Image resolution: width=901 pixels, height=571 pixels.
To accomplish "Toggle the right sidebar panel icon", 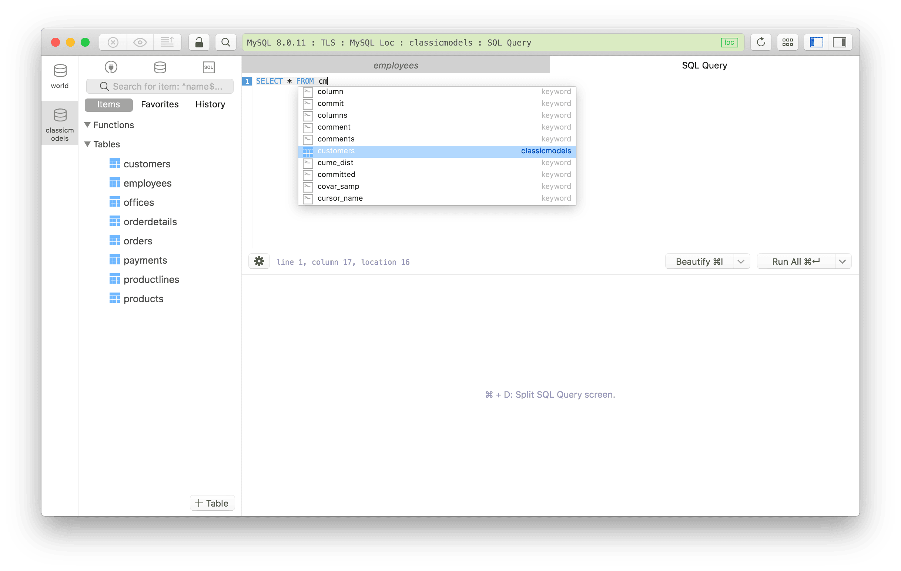I will 840,42.
